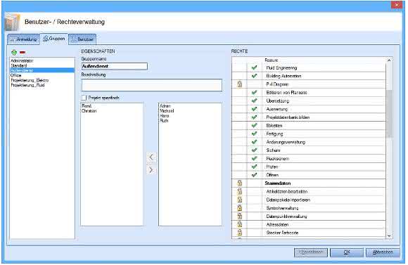
Task: Toggle the Öffnen checkmark
Action: [254, 175]
